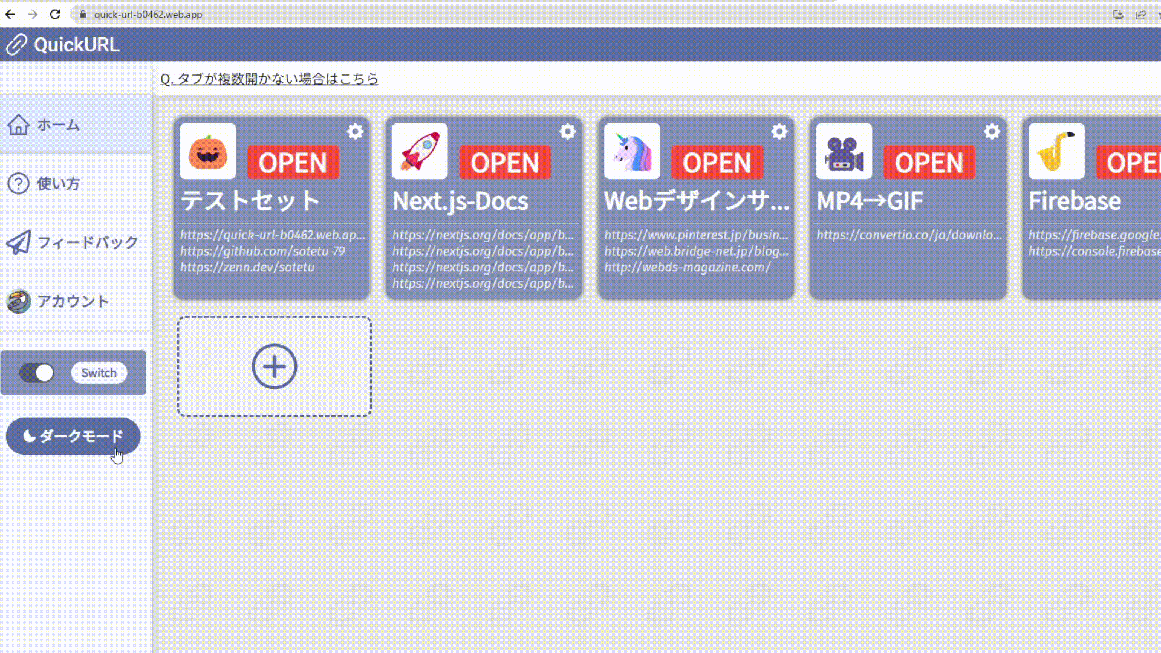The image size is (1161, 653).
Task: Click the https://zenn.dev/sotetu URL text
Action: (247, 267)
